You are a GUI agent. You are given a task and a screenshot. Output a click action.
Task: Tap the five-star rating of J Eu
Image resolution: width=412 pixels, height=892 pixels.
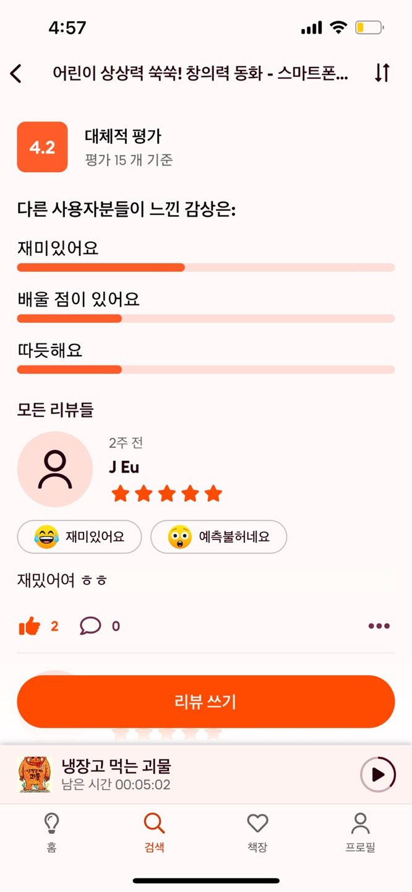166,494
